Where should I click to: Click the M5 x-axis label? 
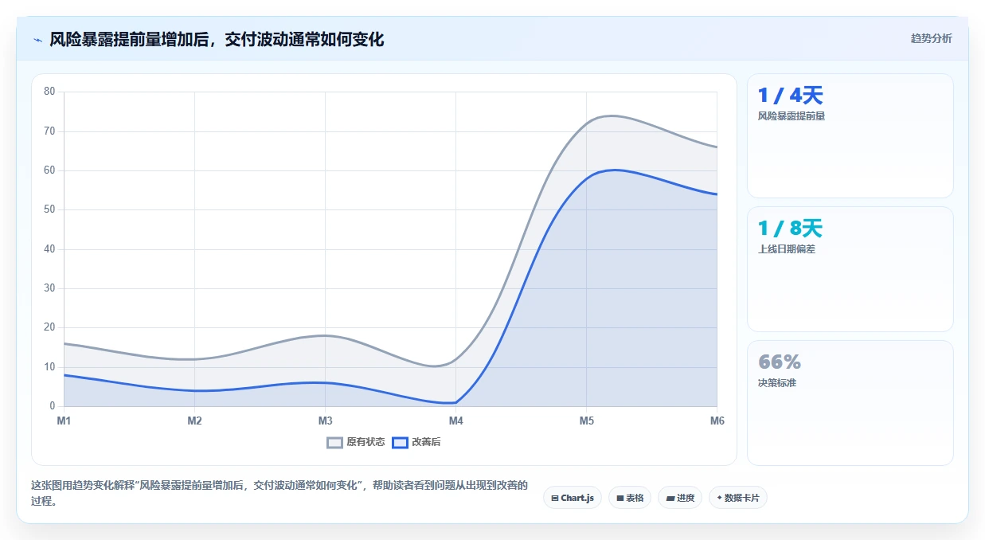586,421
